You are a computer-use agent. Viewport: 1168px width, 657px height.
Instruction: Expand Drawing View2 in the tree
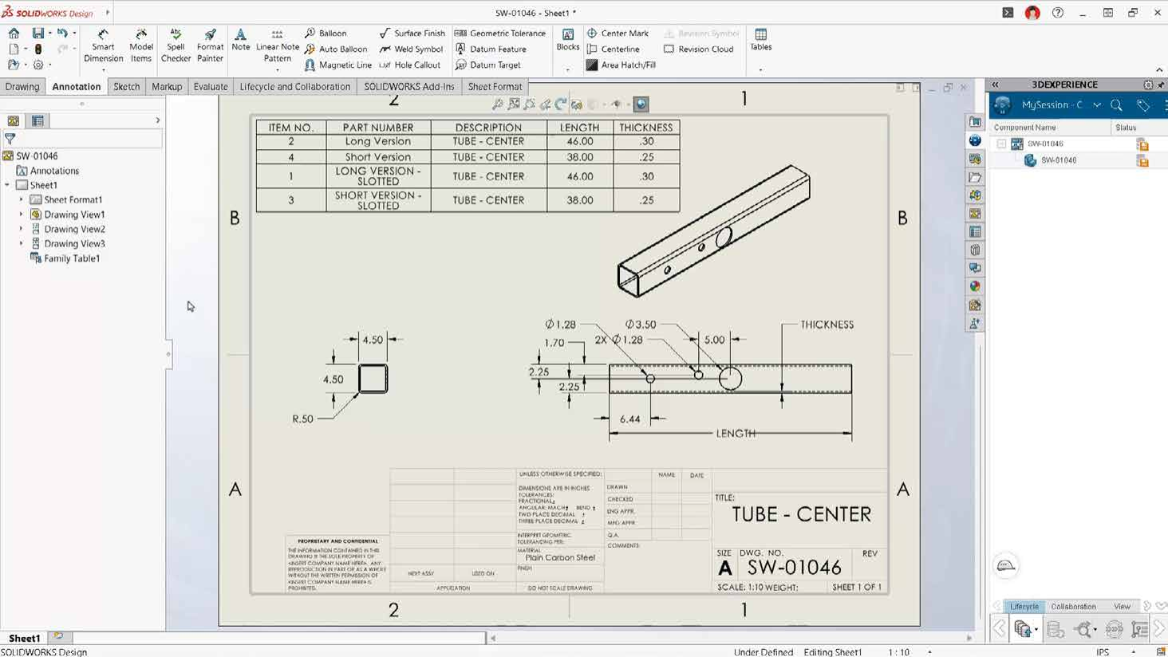22,229
